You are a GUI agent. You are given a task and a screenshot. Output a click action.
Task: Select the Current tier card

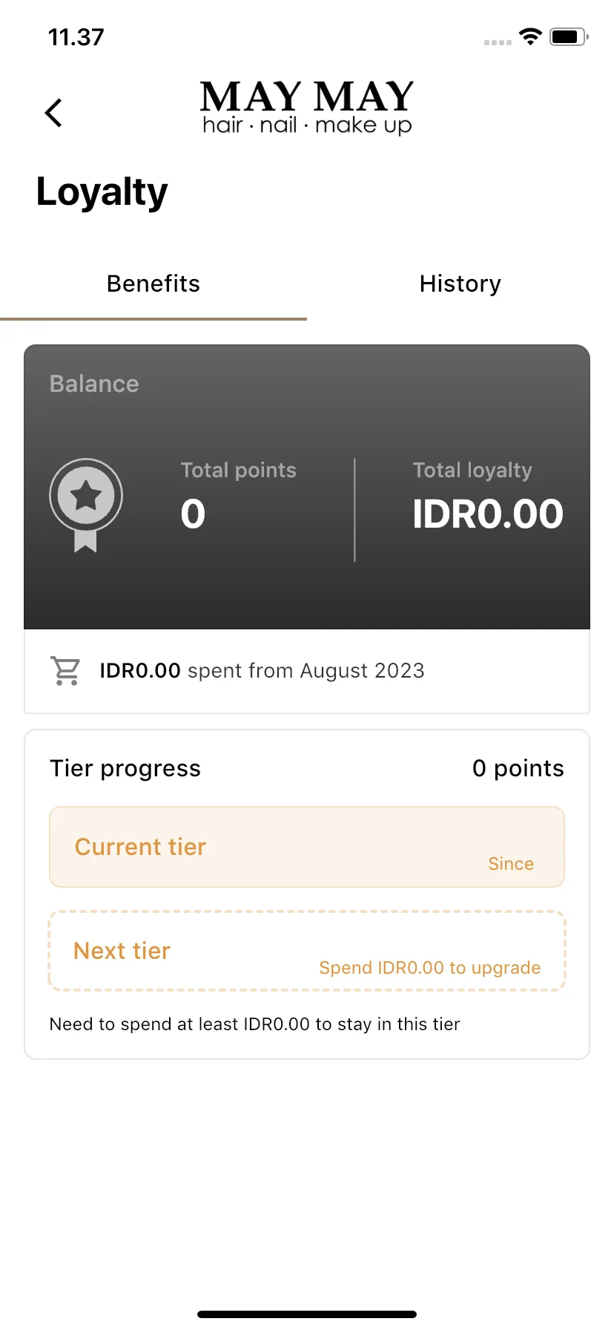[307, 847]
